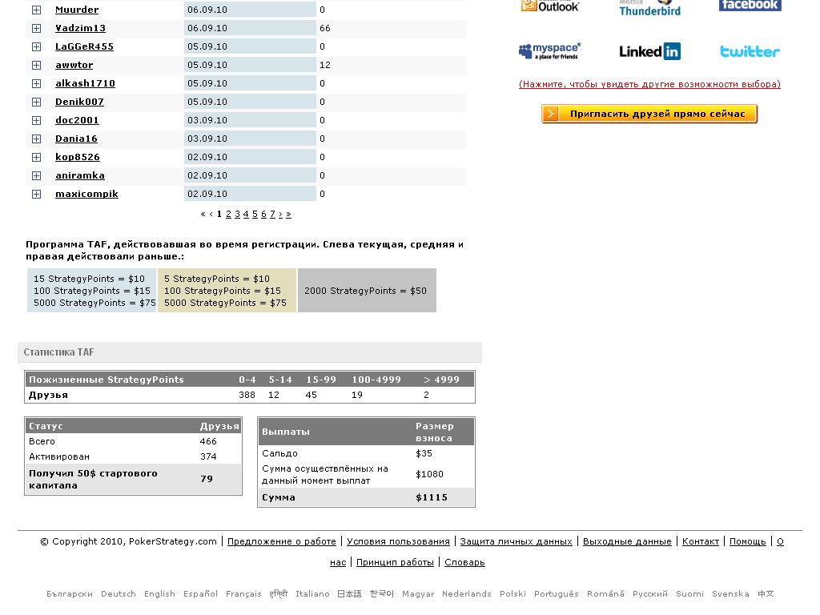The image size is (820, 615).
Task: Expand the maxicompik row plus icon
Action: click(36, 194)
